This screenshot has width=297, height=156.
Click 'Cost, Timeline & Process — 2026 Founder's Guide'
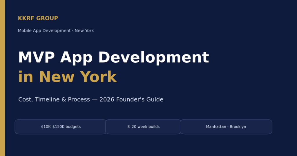pos(91,99)
